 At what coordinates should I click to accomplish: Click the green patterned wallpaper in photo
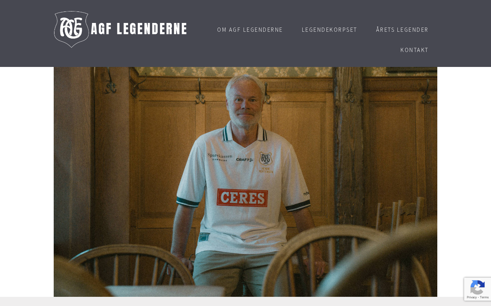[x=230, y=72]
